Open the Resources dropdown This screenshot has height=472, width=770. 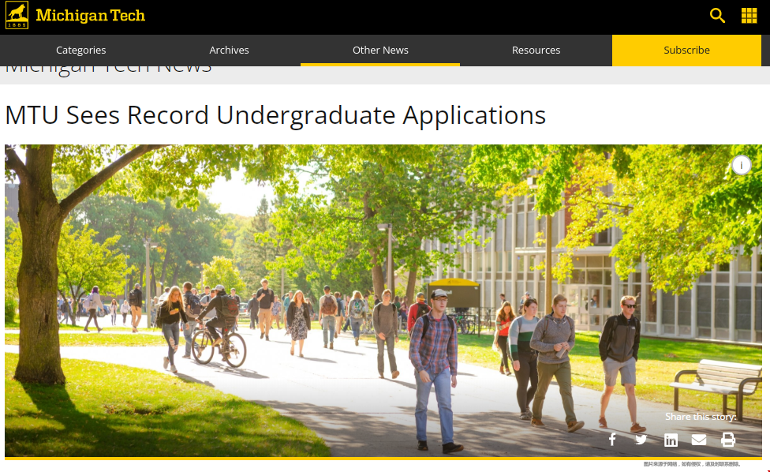(x=536, y=50)
